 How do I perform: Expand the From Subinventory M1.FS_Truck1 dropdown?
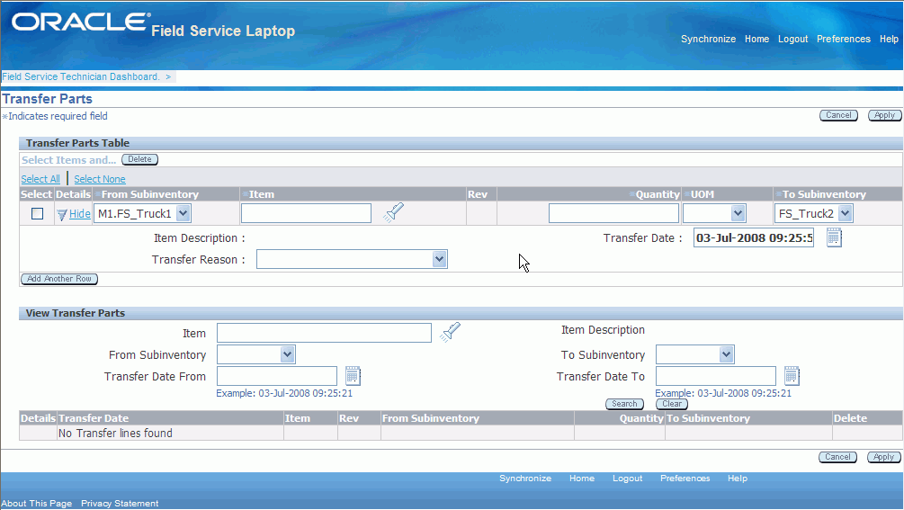[183, 213]
